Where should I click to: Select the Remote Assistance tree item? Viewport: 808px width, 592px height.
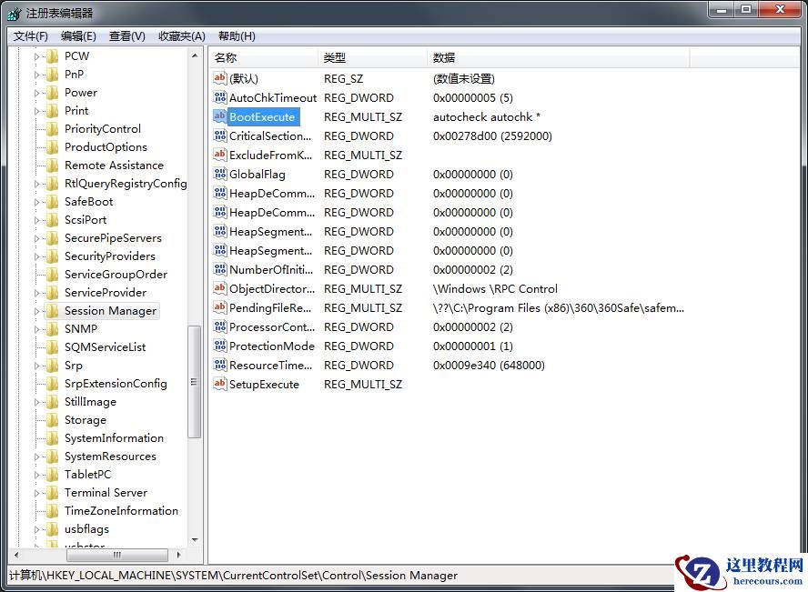(113, 165)
